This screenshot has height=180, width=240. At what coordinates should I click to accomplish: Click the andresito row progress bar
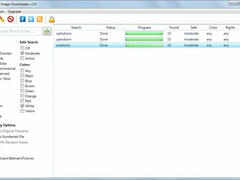pyautogui.click(x=144, y=45)
